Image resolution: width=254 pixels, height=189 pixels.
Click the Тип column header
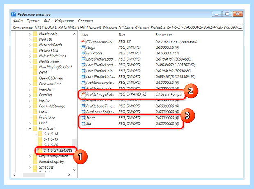(122, 35)
